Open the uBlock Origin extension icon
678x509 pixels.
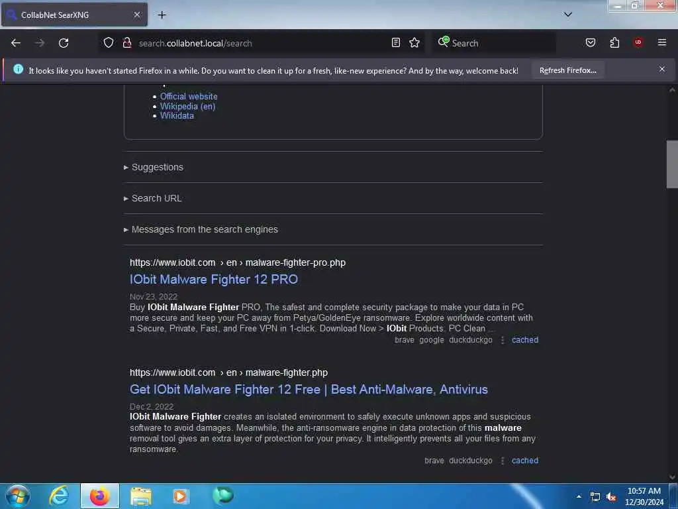638,42
